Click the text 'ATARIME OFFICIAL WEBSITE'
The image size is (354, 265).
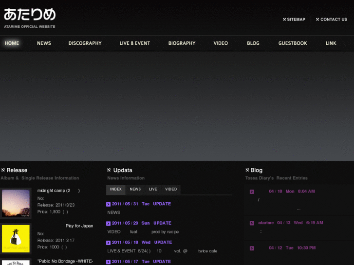[x=30, y=27]
